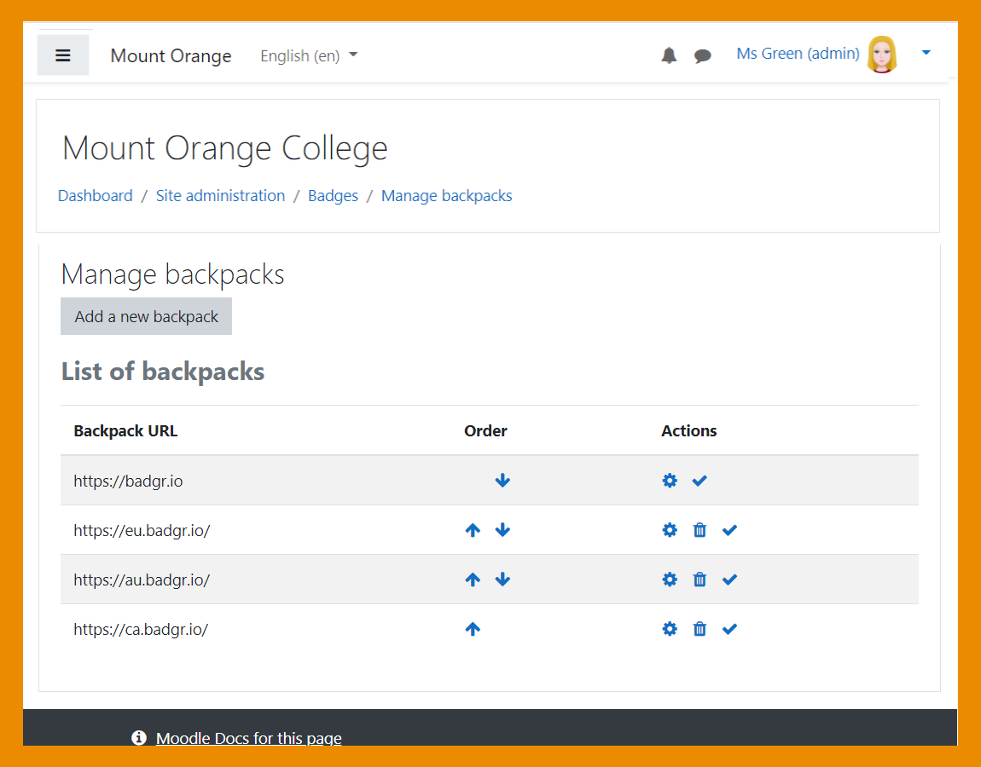Navigate to Site administration in the breadcrumb
Viewport: 981px width, 767px height.
(220, 195)
